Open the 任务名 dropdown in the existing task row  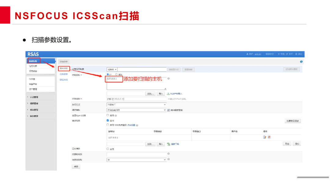pyautogui.click(x=112, y=69)
